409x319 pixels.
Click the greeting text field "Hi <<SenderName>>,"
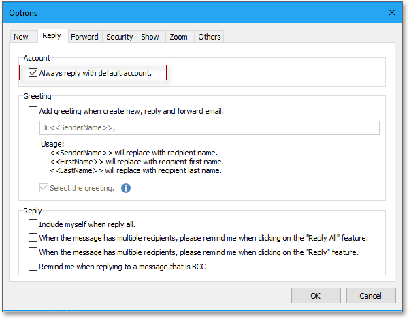tap(210, 127)
